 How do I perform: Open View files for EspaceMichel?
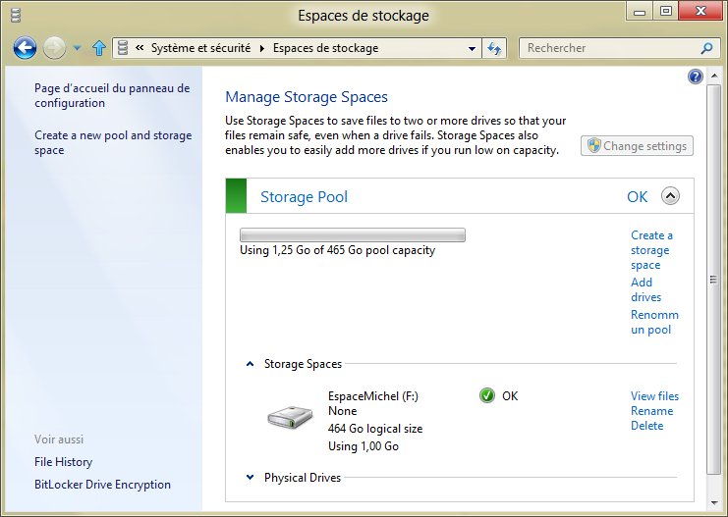coord(654,396)
